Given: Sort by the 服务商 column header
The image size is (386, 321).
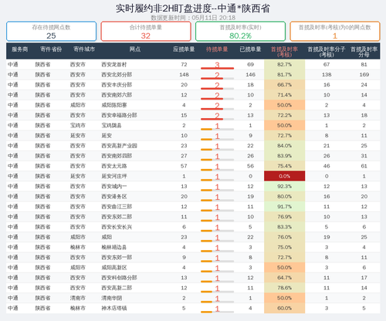Looking at the screenshot, I should click(x=20, y=49).
